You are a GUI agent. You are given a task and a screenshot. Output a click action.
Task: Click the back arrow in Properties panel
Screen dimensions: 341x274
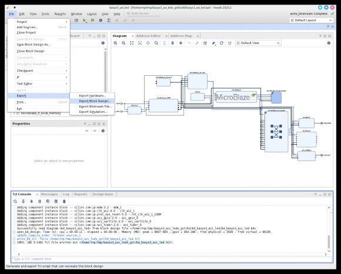coord(87,131)
